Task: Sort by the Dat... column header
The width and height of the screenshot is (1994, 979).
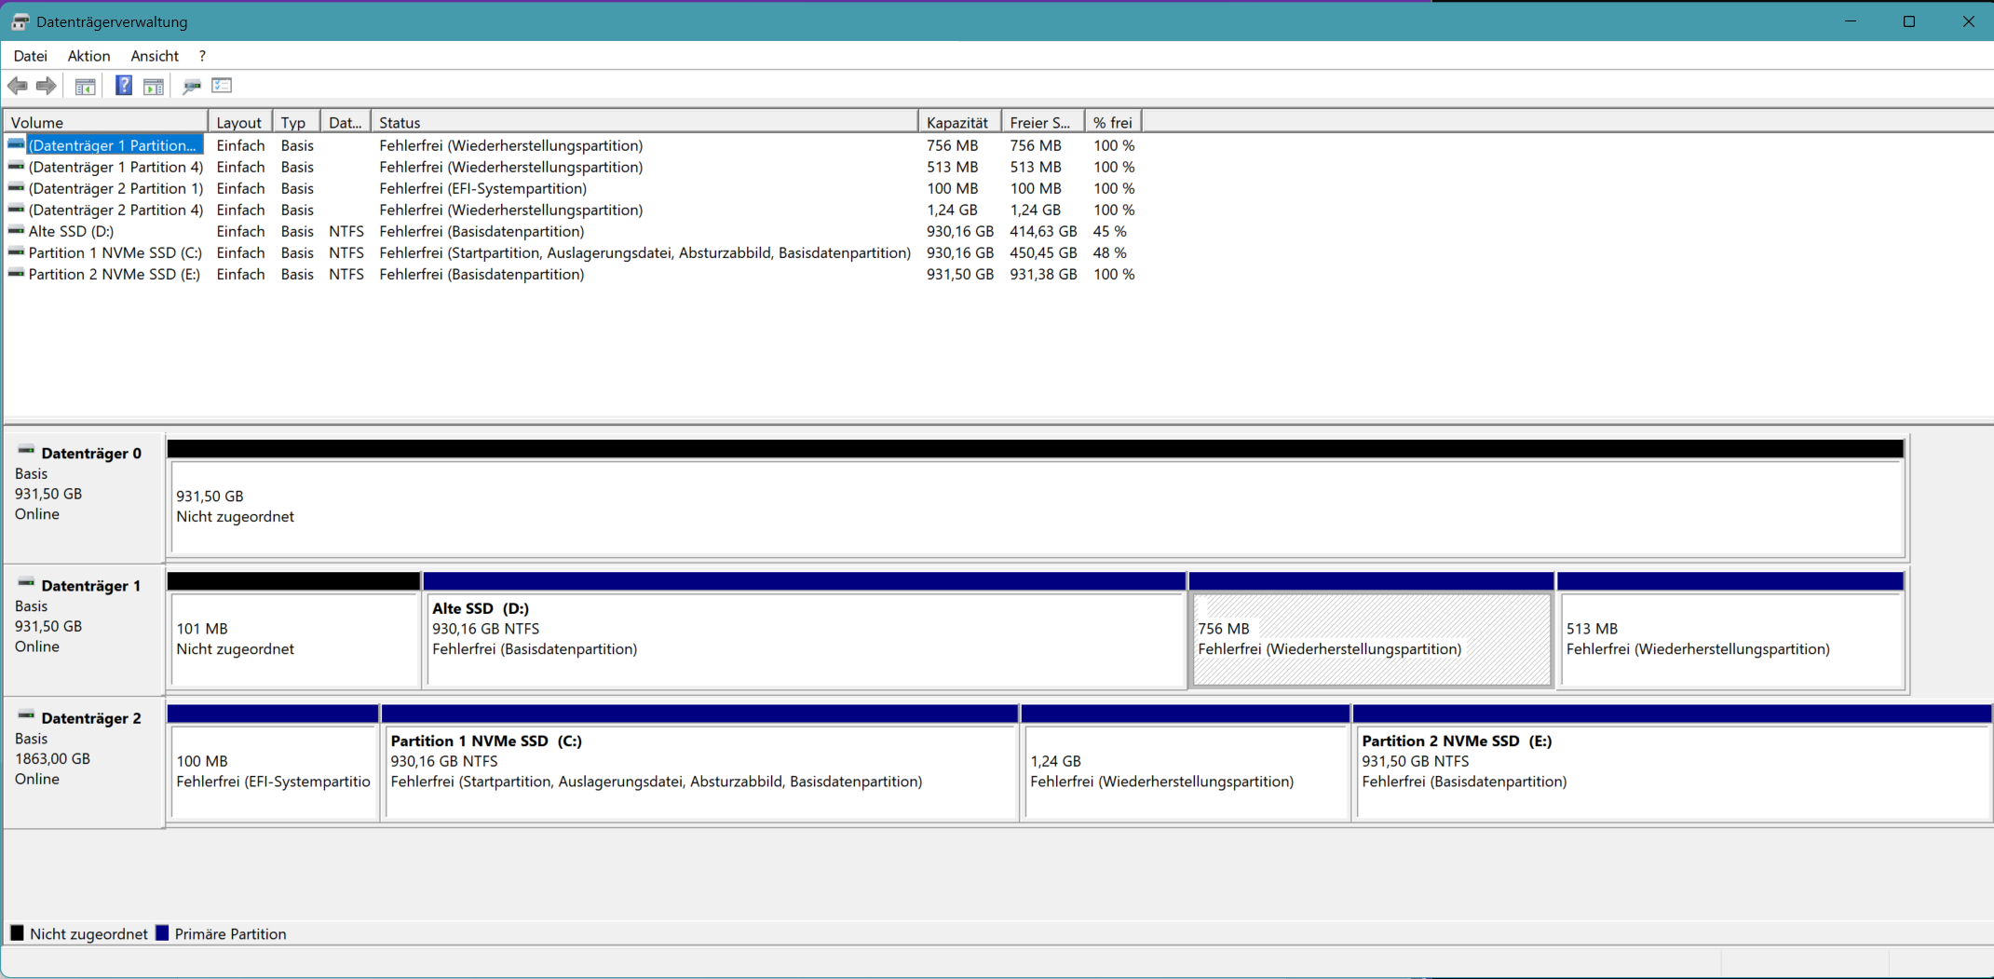Action: [346, 122]
